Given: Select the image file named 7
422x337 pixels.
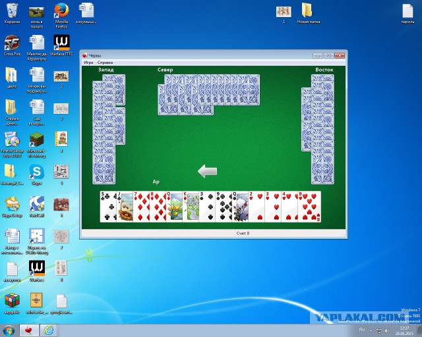Looking at the screenshot, I should 61,239.
